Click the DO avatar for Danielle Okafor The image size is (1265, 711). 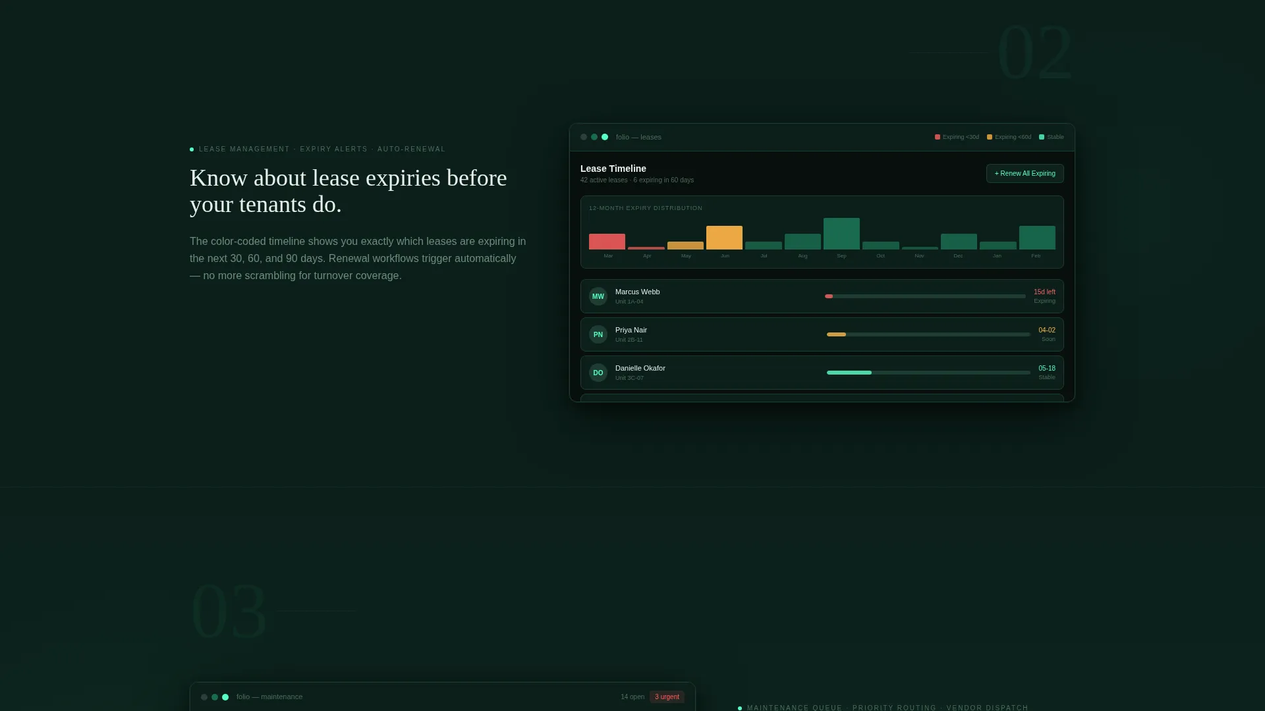point(598,373)
